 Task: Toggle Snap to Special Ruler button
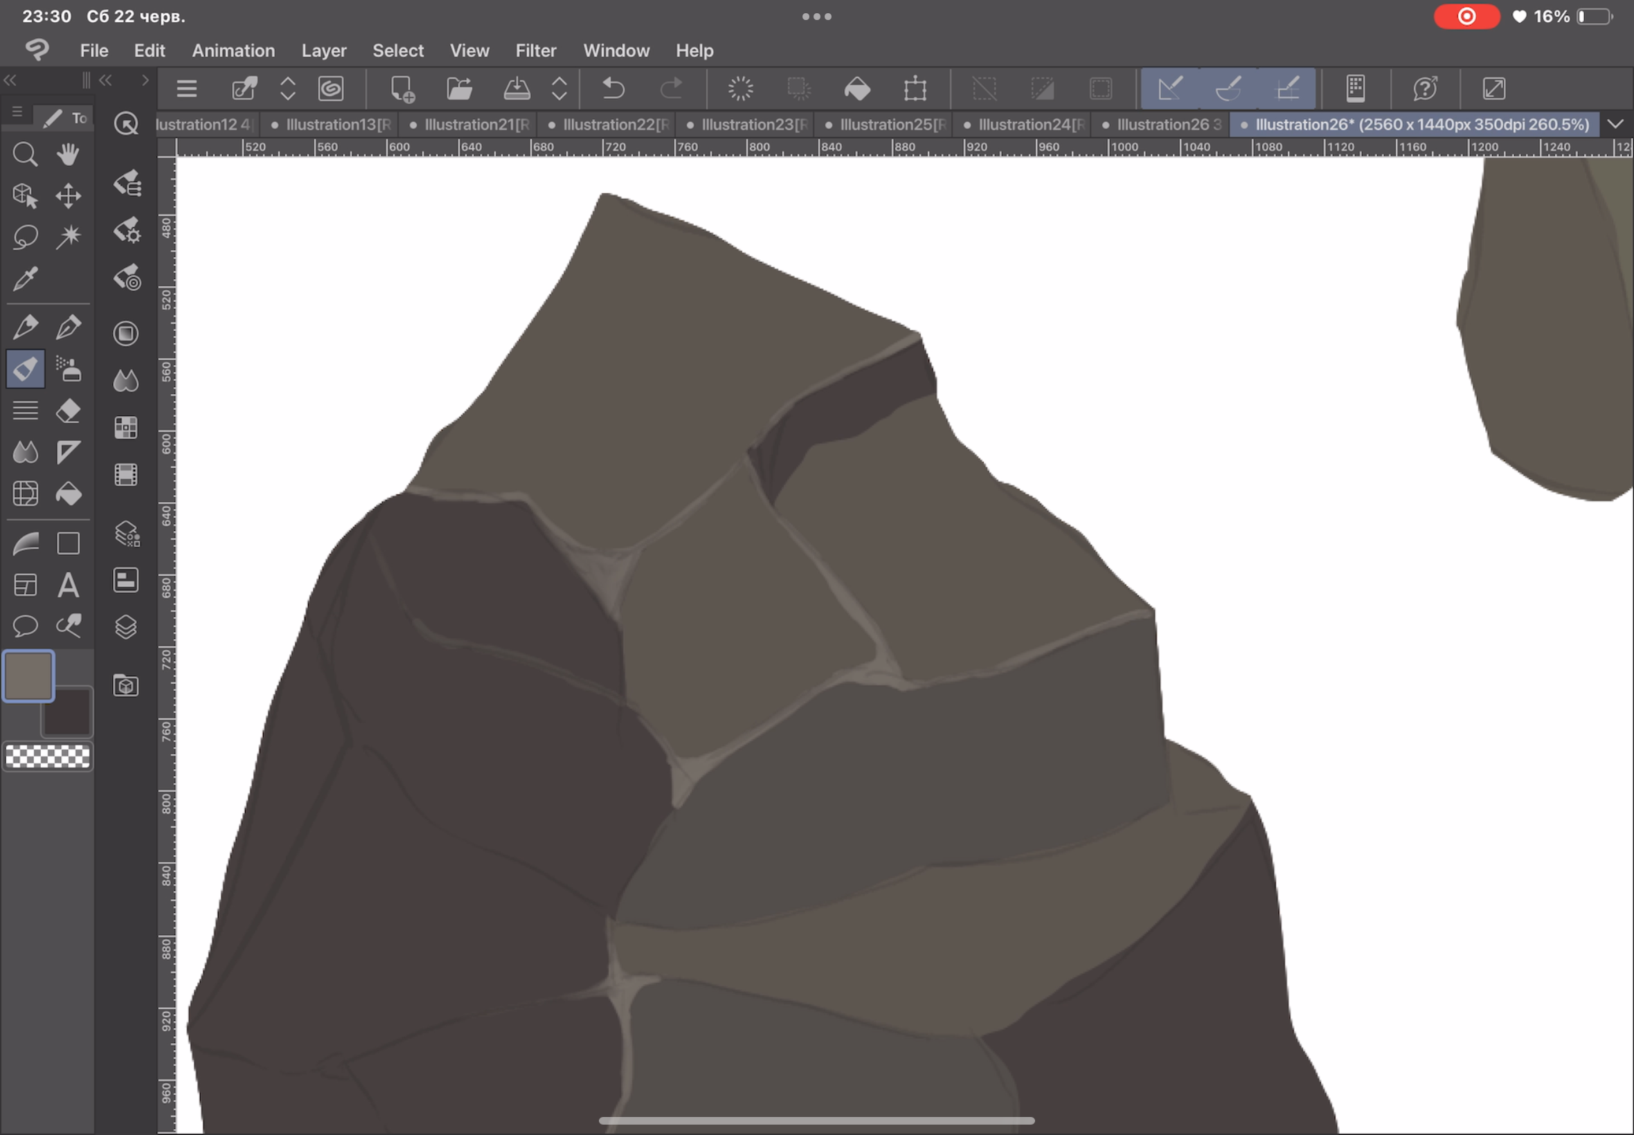tap(1228, 89)
